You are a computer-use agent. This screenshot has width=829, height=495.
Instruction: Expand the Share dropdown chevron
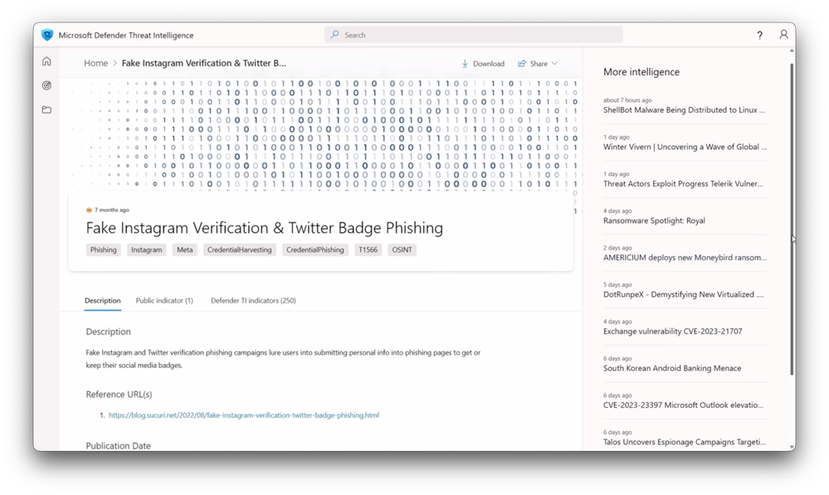pyautogui.click(x=554, y=63)
